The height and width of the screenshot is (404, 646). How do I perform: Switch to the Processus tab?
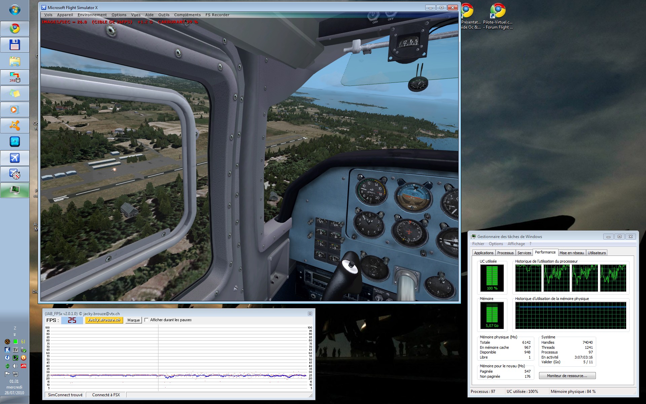(x=505, y=253)
